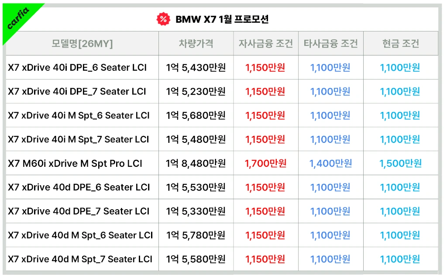Click price 1억 5,530만원
447x280 pixels.
click(x=196, y=187)
